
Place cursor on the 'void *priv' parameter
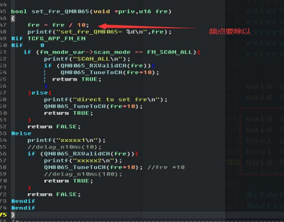tap(114, 11)
